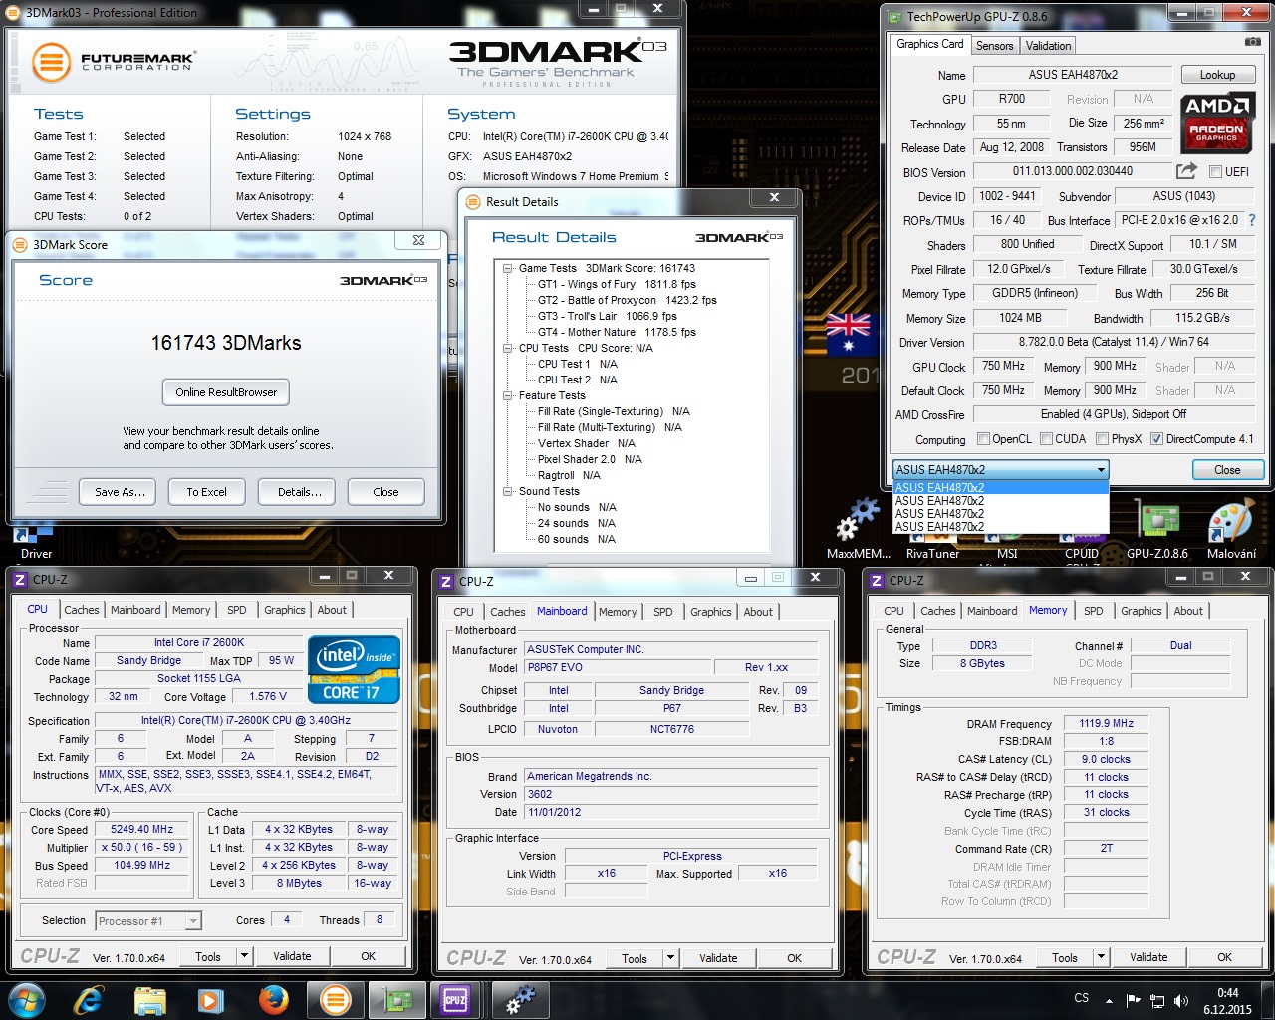The width and height of the screenshot is (1275, 1020).
Task: Click the Save As... button
Action: coord(120,492)
